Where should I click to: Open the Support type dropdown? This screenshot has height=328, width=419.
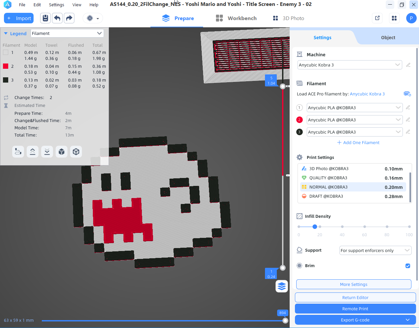click(375, 250)
